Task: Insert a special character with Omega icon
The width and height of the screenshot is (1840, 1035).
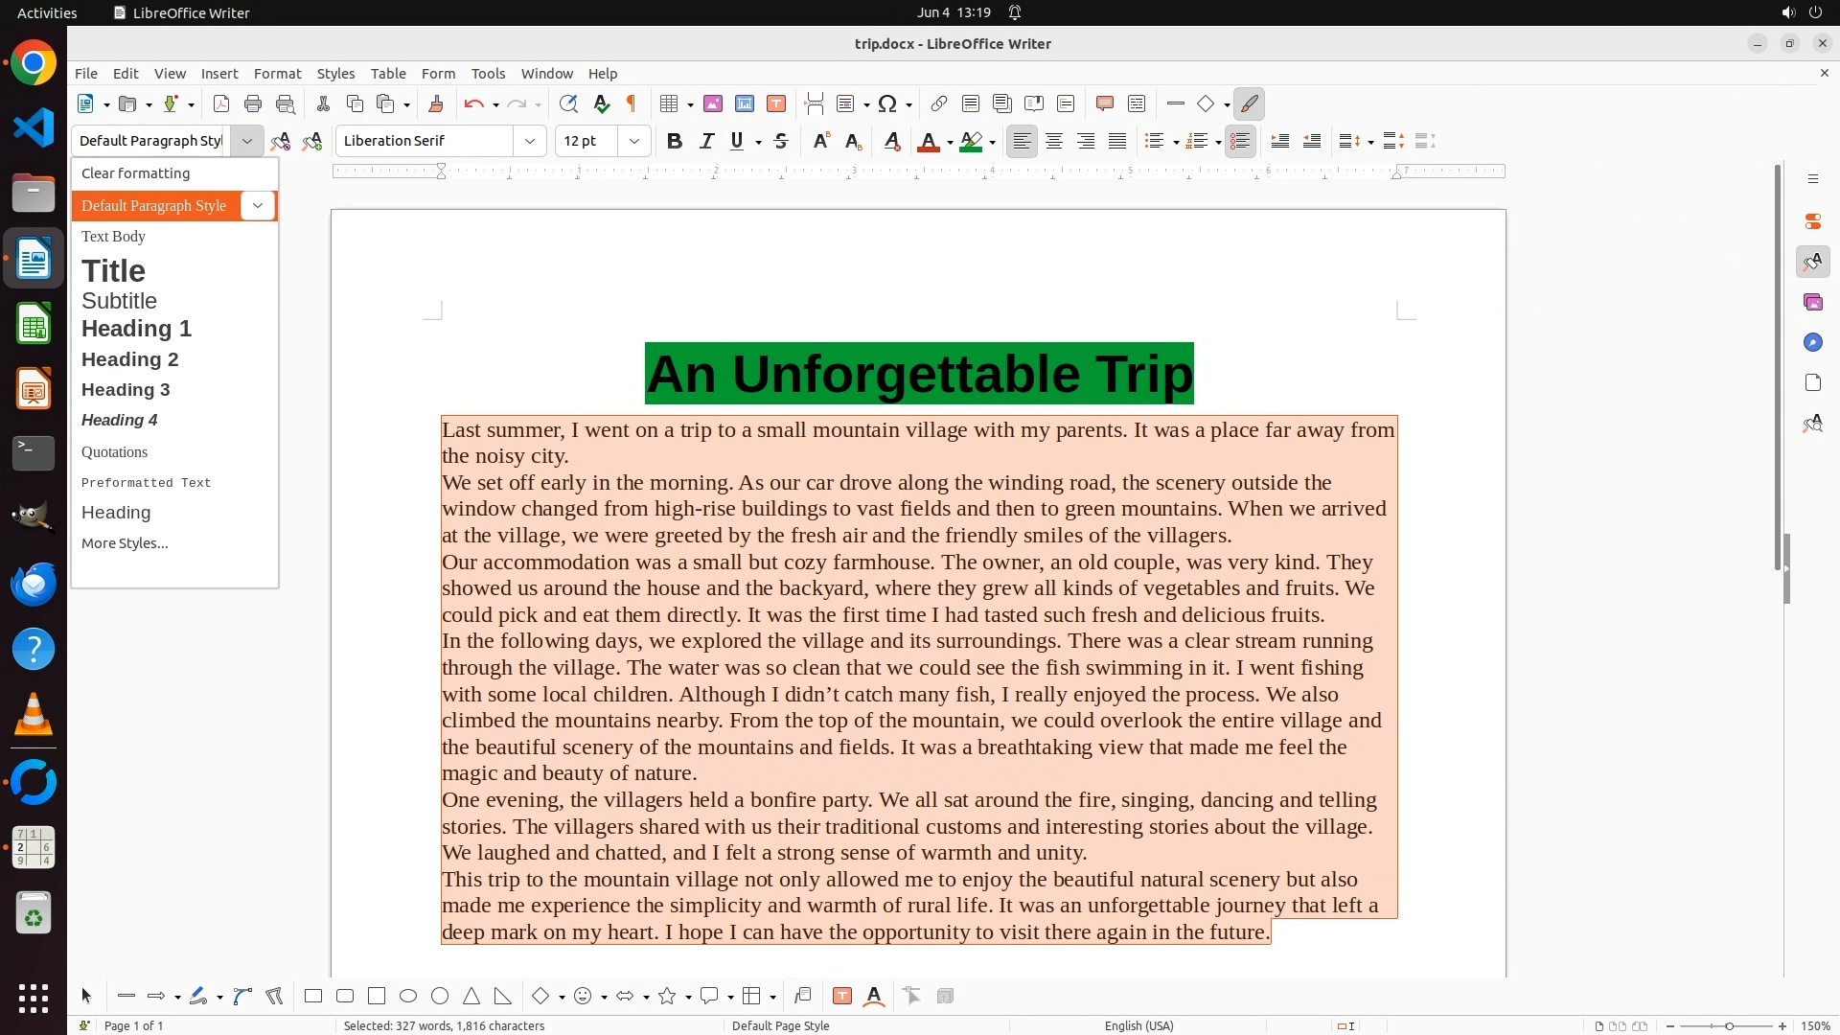Action: pyautogui.click(x=887, y=104)
